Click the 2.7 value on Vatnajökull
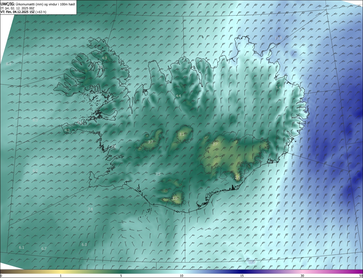The image size is (363, 278). (x=215, y=144)
